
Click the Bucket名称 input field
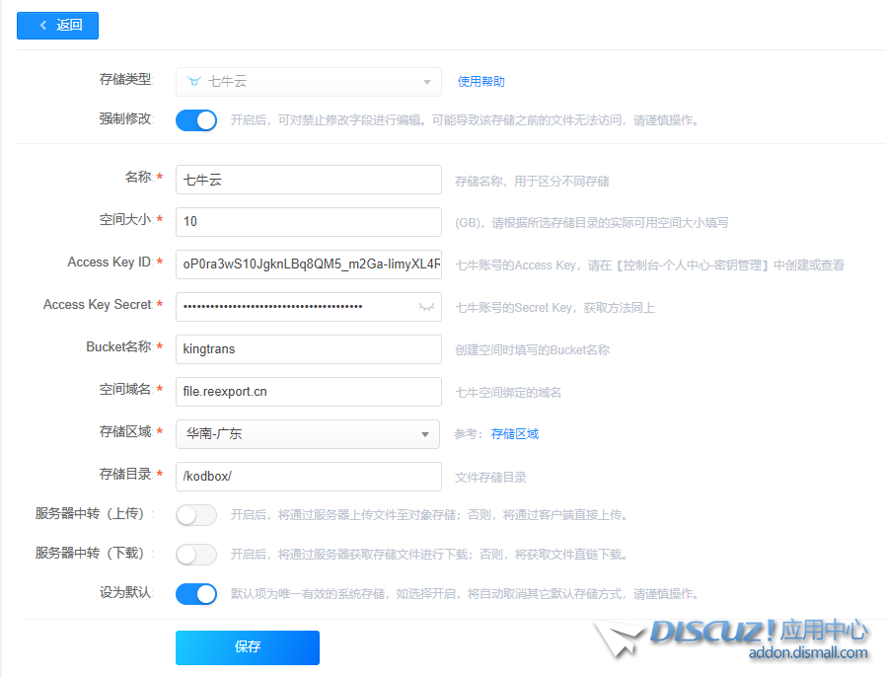point(308,349)
